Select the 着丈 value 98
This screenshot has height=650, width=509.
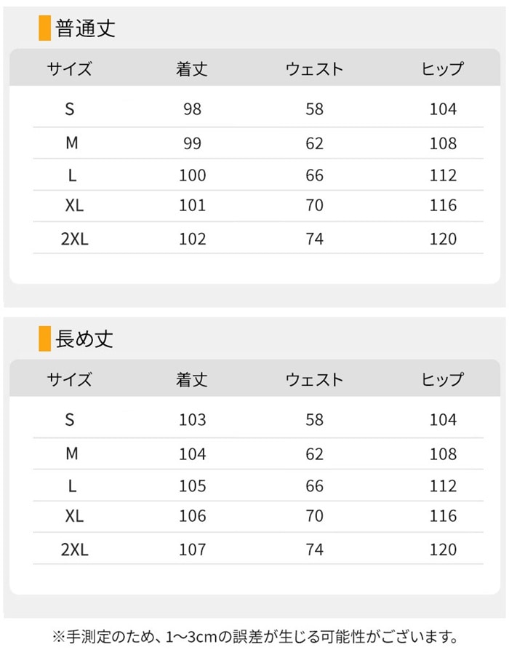pos(192,110)
